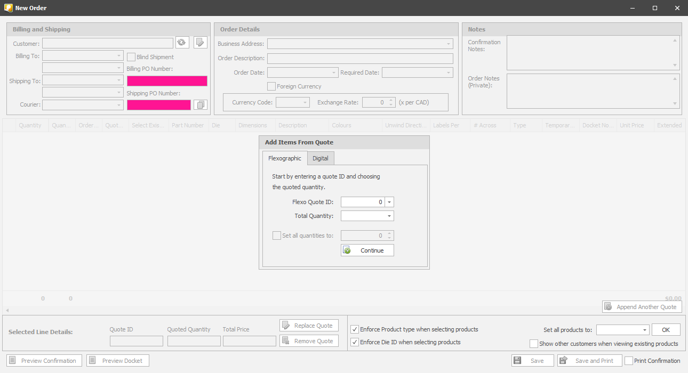Open Preview Docket
Image resolution: width=688 pixels, height=373 pixels.
[x=117, y=361]
